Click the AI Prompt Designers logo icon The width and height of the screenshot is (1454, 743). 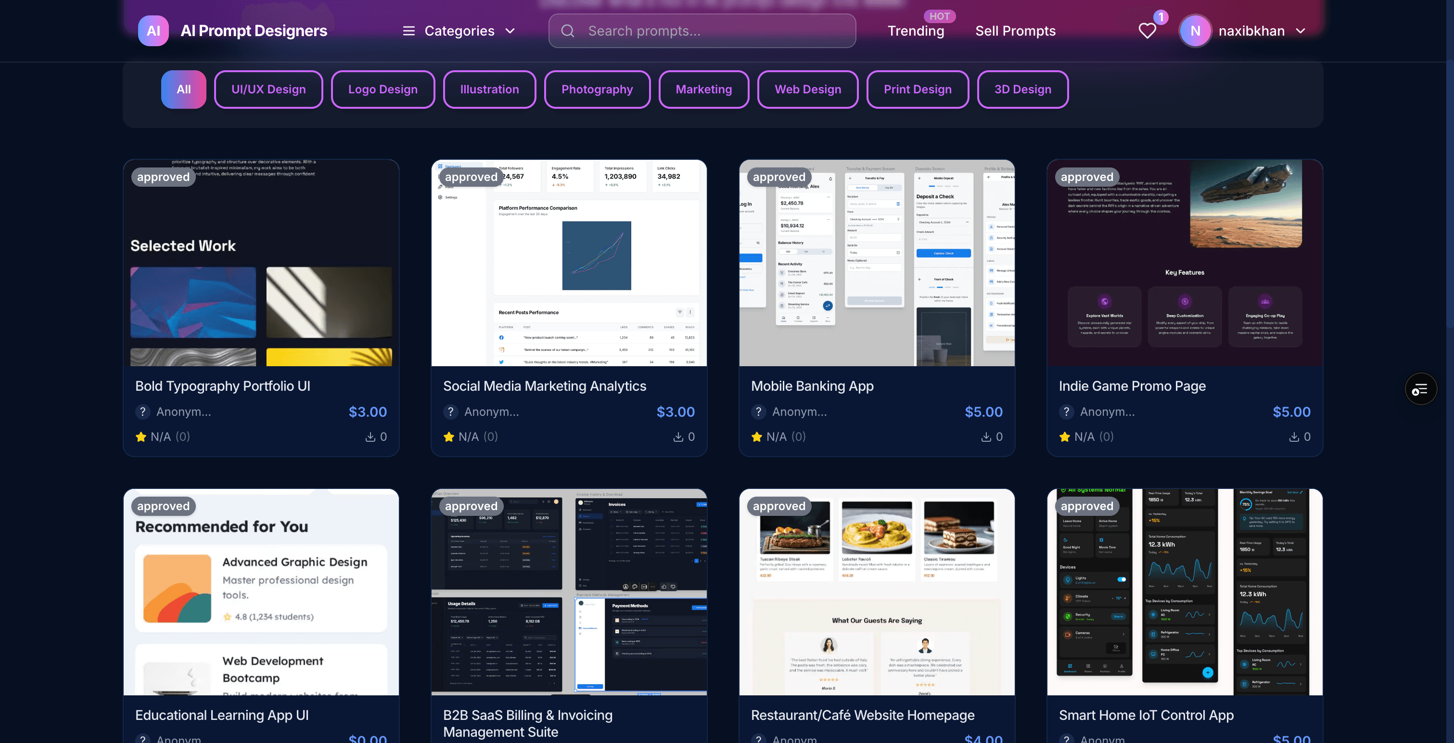pyautogui.click(x=153, y=30)
